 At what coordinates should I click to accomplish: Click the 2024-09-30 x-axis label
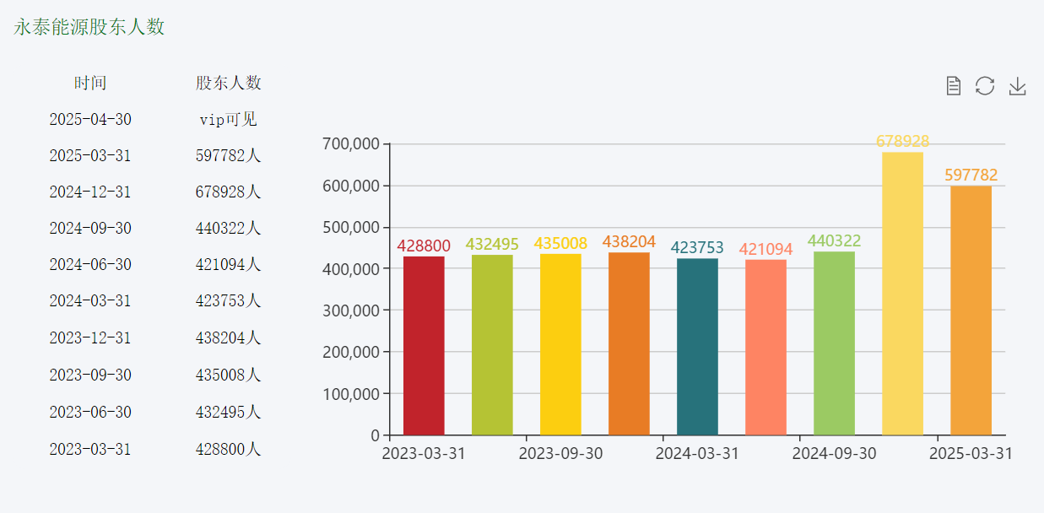click(x=834, y=454)
